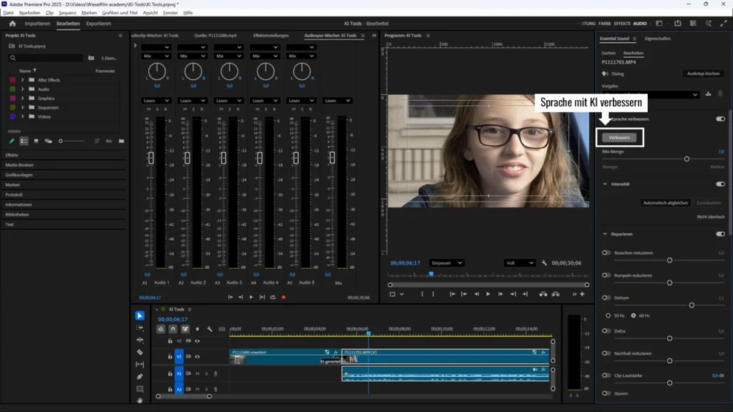The height and width of the screenshot is (412, 733).
Task: Open the Sequenz menu
Action: click(x=67, y=13)
